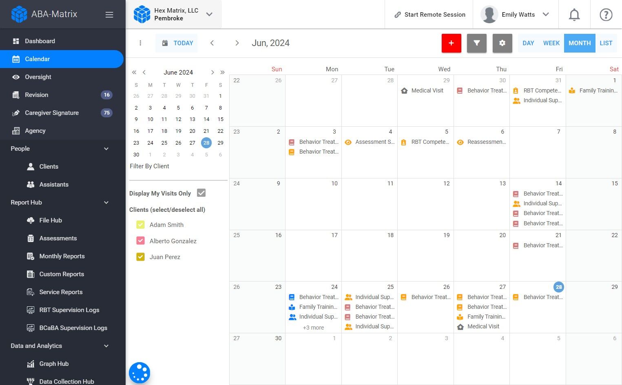
Task: Open Family Training event on June 1
Action: tap(593, 91)
